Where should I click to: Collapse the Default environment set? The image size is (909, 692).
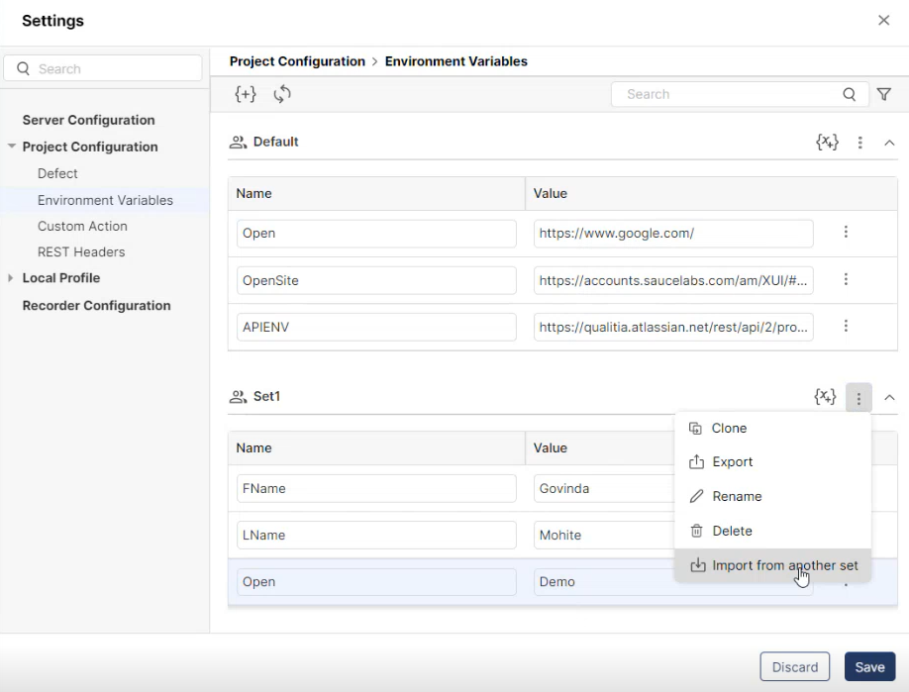point(889,143)
